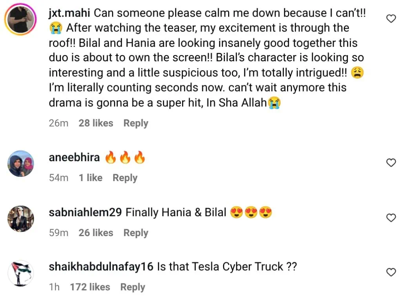Reply to sabniahlem29's comment
Viewport: 402px width, 297px height.
[x=135, y=233]
